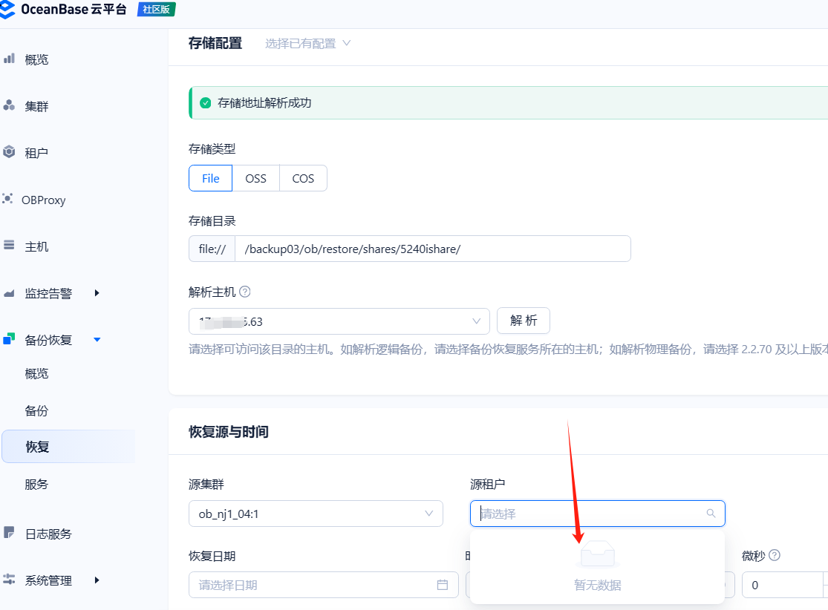Viewport: 828px width, 610px height.
Task: Click the 微秒 number input
Action: tap(783, 585)
